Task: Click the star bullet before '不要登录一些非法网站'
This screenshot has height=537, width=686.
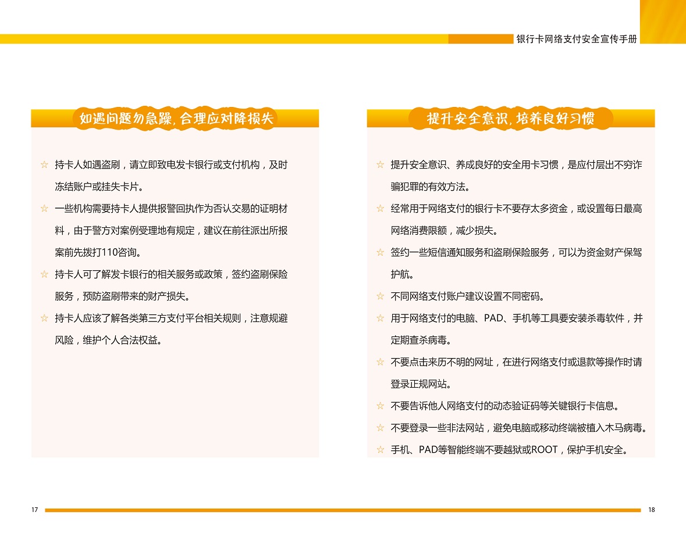Action: pyautogui.click(x=380, y=428)
